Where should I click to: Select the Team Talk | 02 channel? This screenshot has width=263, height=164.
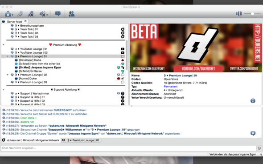point(29,33)
